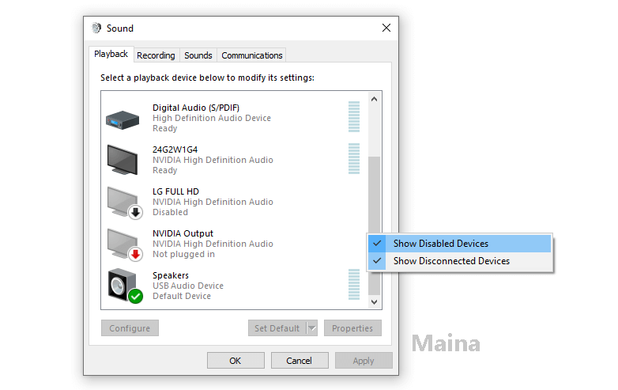
Task: Select the 'LG FULL HD' device name
Action: click(x=175, y=191)
